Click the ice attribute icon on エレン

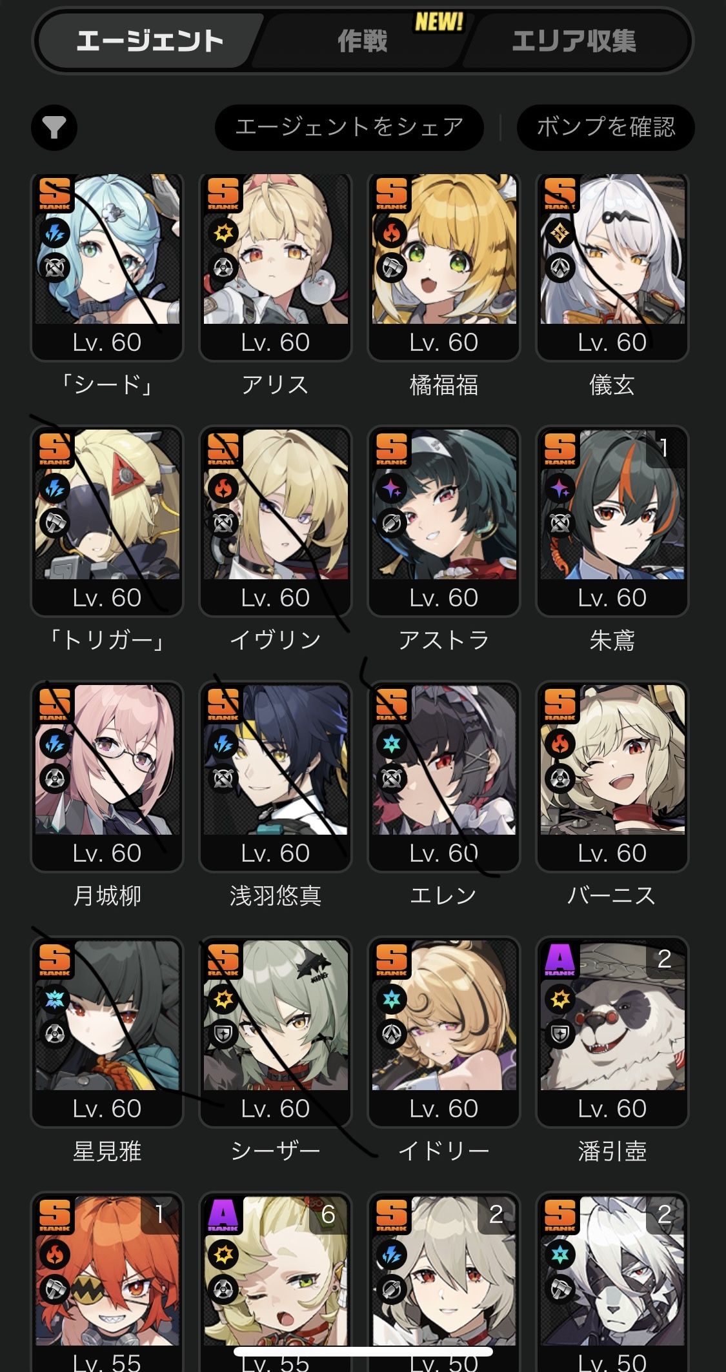(392, 744)
